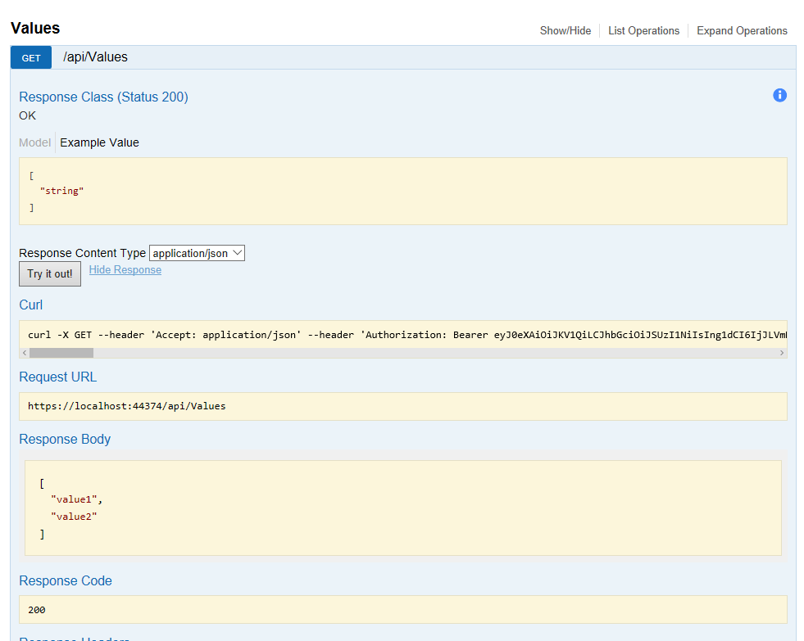
Task: Click the Values section heading
Action: coord(35,28)
